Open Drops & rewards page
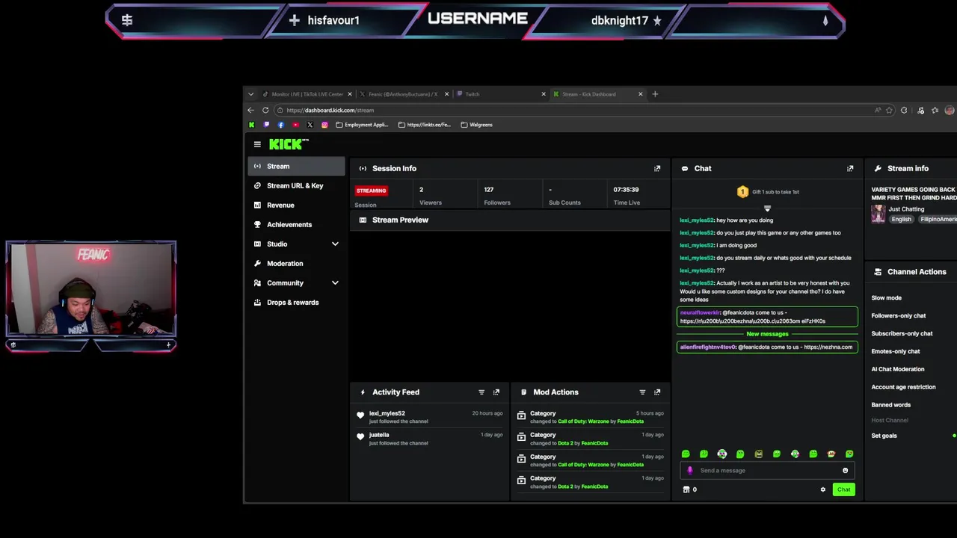The width and height of the screenshot is (957, 538). 296,303
